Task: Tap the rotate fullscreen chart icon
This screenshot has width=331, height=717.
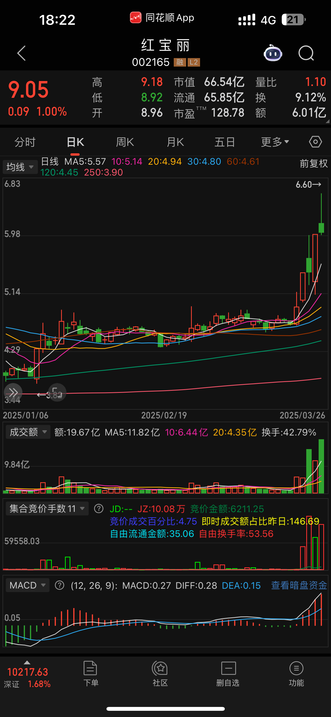Action: coord(57,393)
